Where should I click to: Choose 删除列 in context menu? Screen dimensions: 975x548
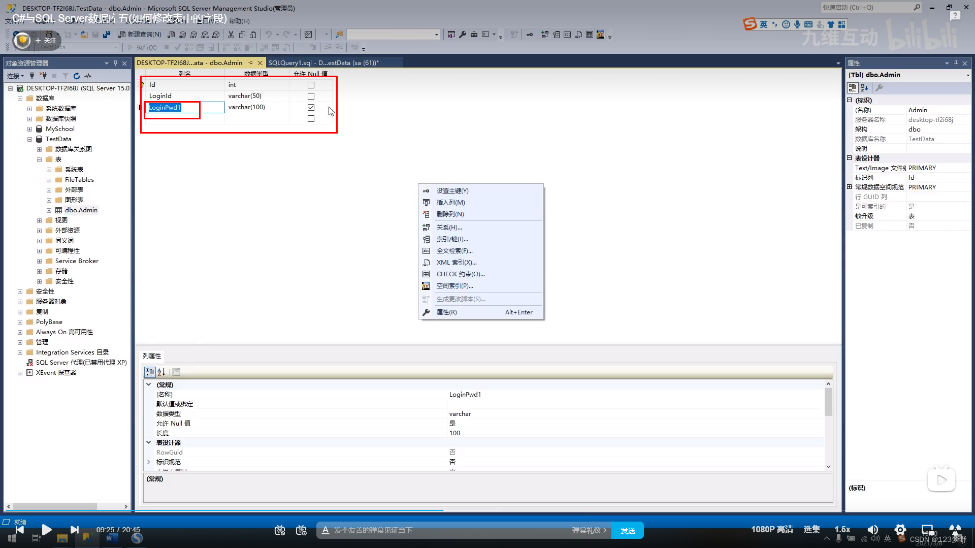coord(480,214)
